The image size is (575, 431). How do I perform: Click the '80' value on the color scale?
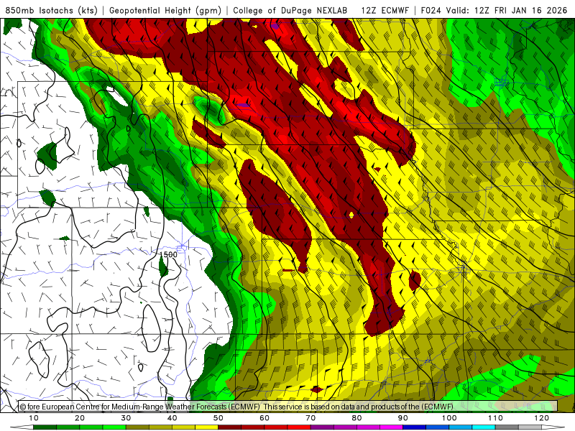click(x=356, y=418)
